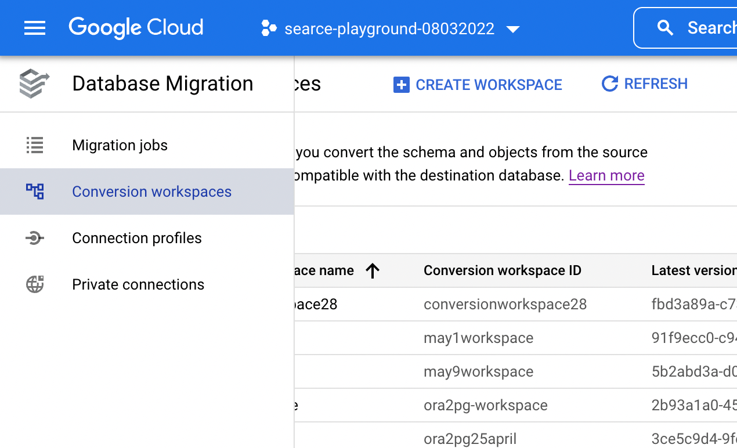Open the searce-playground-08032022 project selector
This screenshot has width=737, height=448.
tap(388, 27)
